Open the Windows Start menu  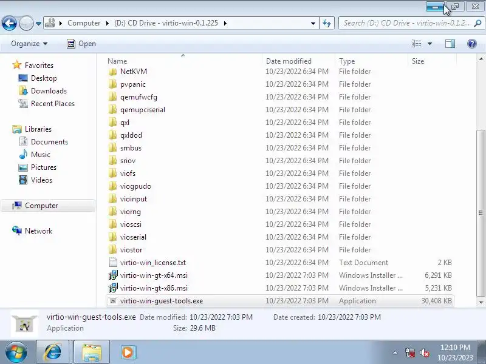[x=16, y=352]
